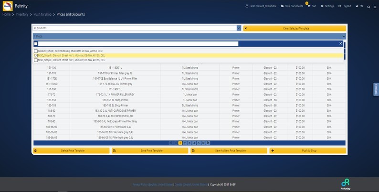Select page 1 in pagination
Screen dimensions: 379x192
[180, 143]
